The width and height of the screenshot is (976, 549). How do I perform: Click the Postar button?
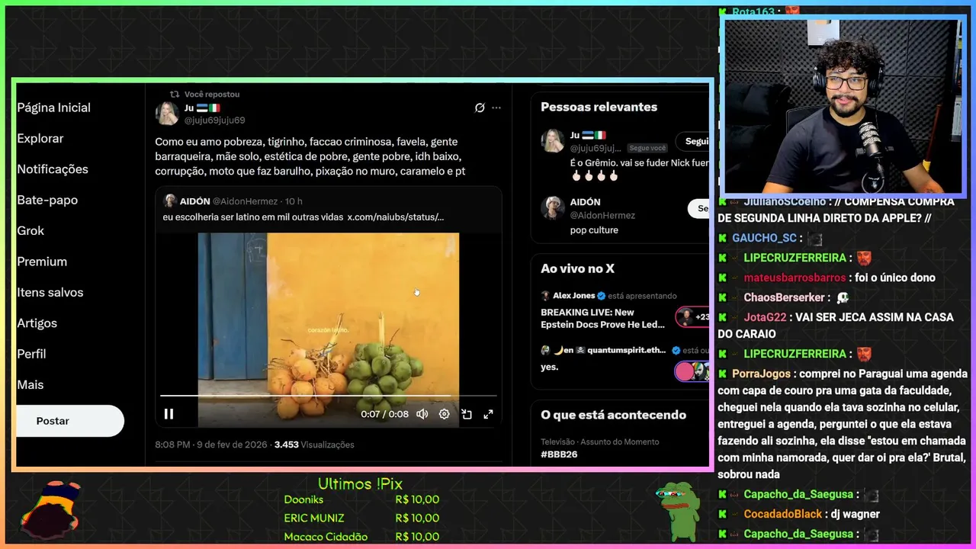[69, 421]
